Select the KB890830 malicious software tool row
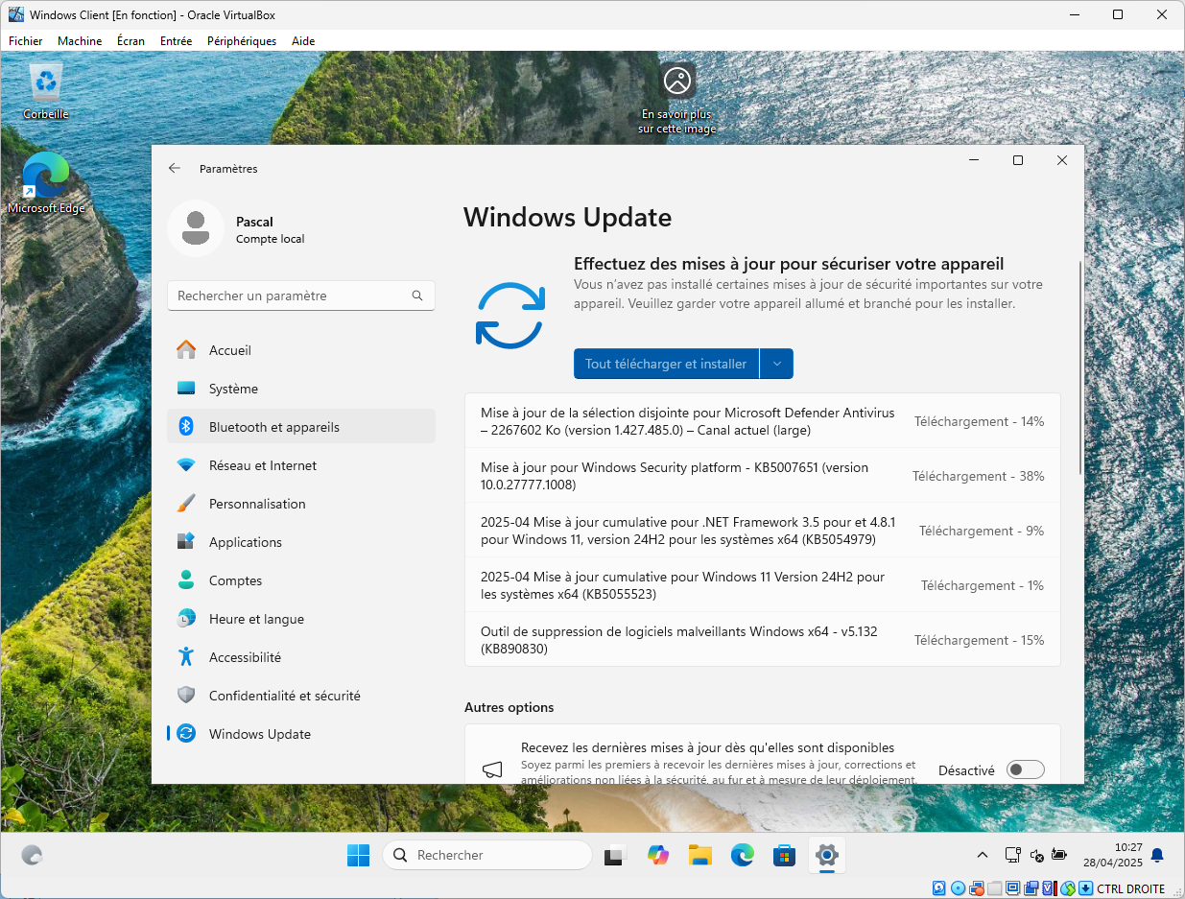Viewport: 1185px width, 899px height. 762,640
